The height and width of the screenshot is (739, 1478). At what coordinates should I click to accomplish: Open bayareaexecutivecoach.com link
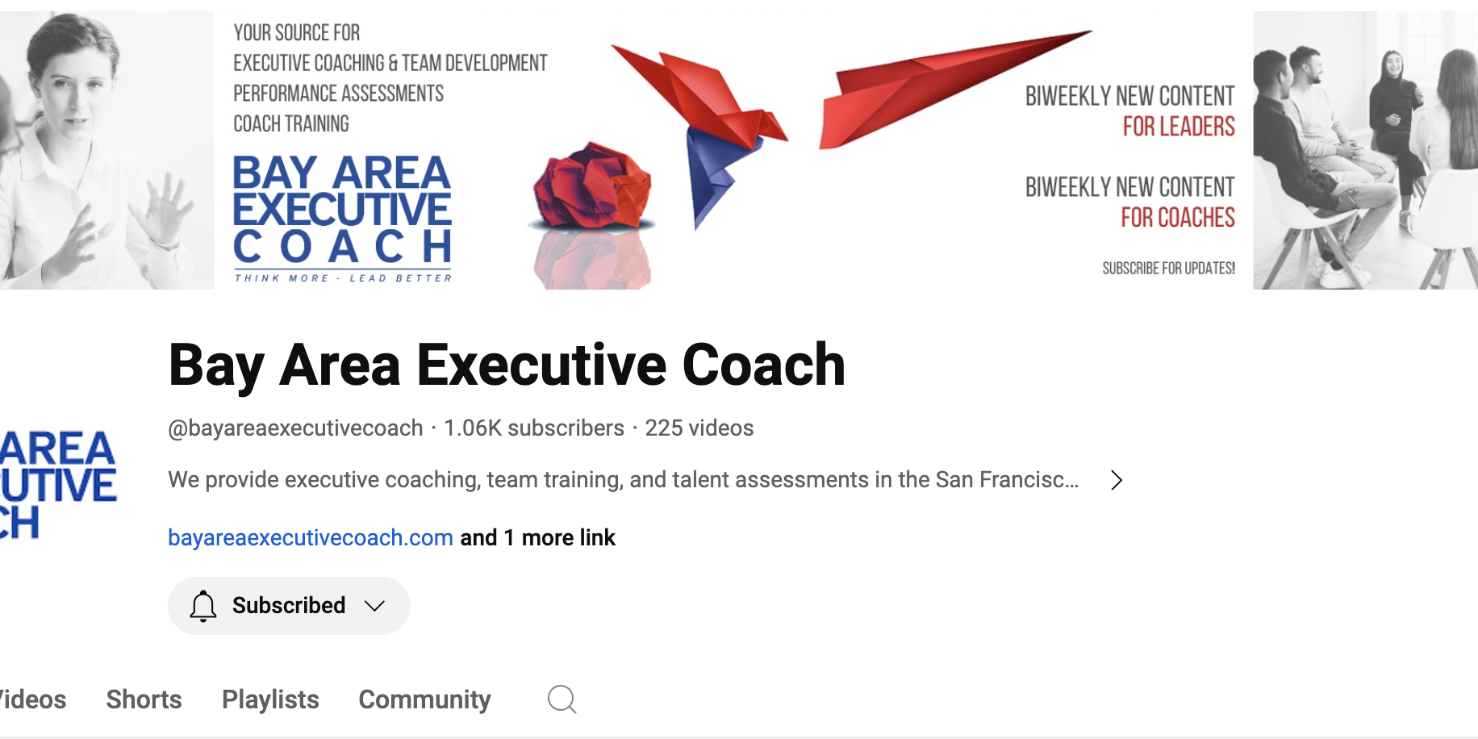coord(310,537)
